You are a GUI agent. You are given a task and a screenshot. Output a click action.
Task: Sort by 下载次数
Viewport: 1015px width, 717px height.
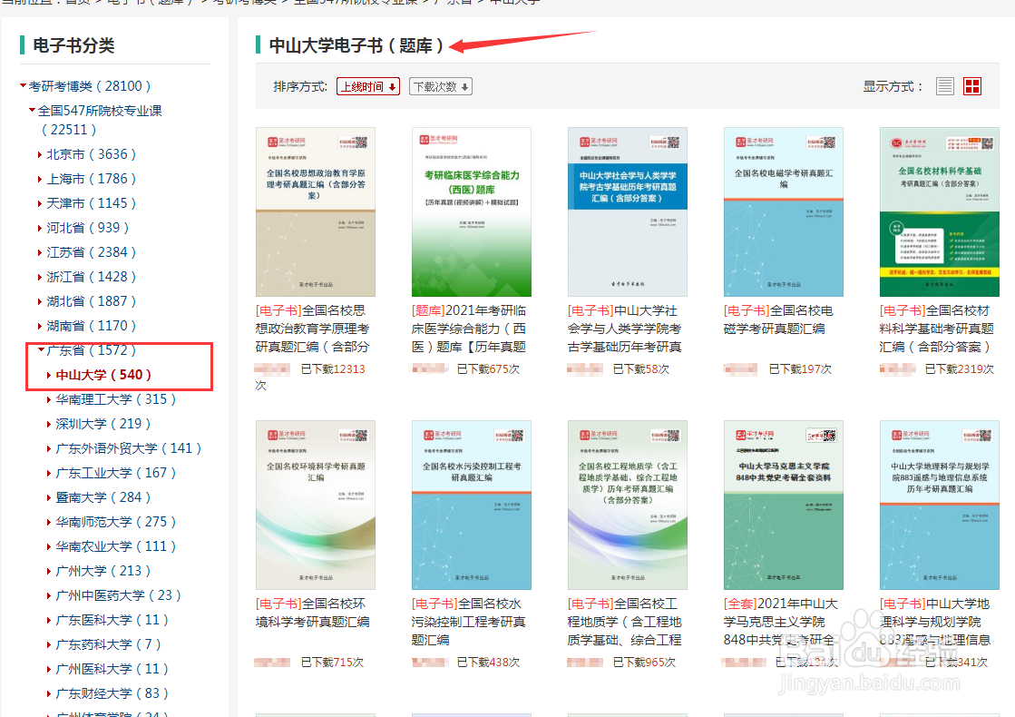coord(440,86)
